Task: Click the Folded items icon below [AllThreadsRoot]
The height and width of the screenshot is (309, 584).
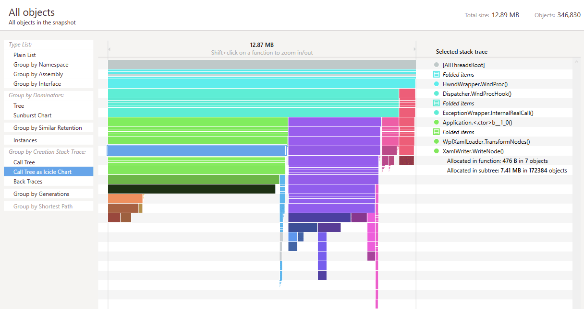Action: point(436,74)
